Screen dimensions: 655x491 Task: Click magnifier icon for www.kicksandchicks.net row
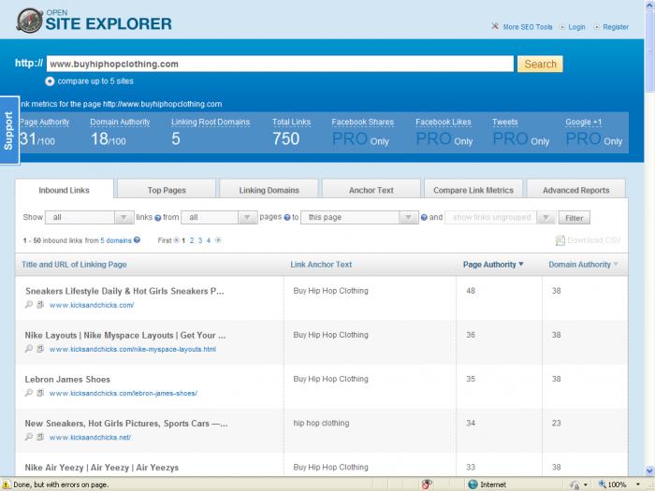pos(29,437)
